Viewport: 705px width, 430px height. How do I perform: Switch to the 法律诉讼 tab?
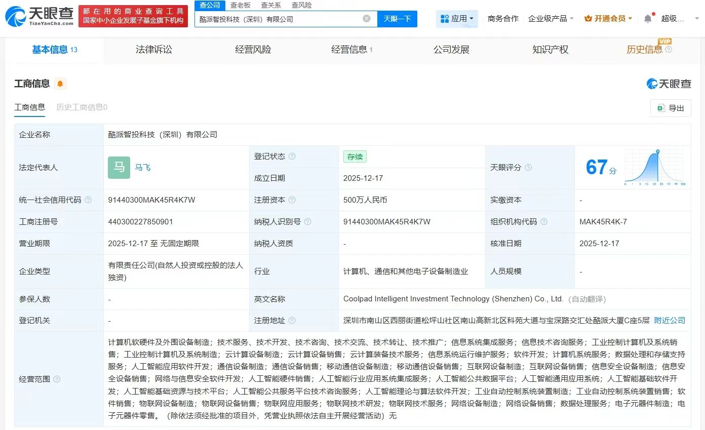[x=153, y=50]
